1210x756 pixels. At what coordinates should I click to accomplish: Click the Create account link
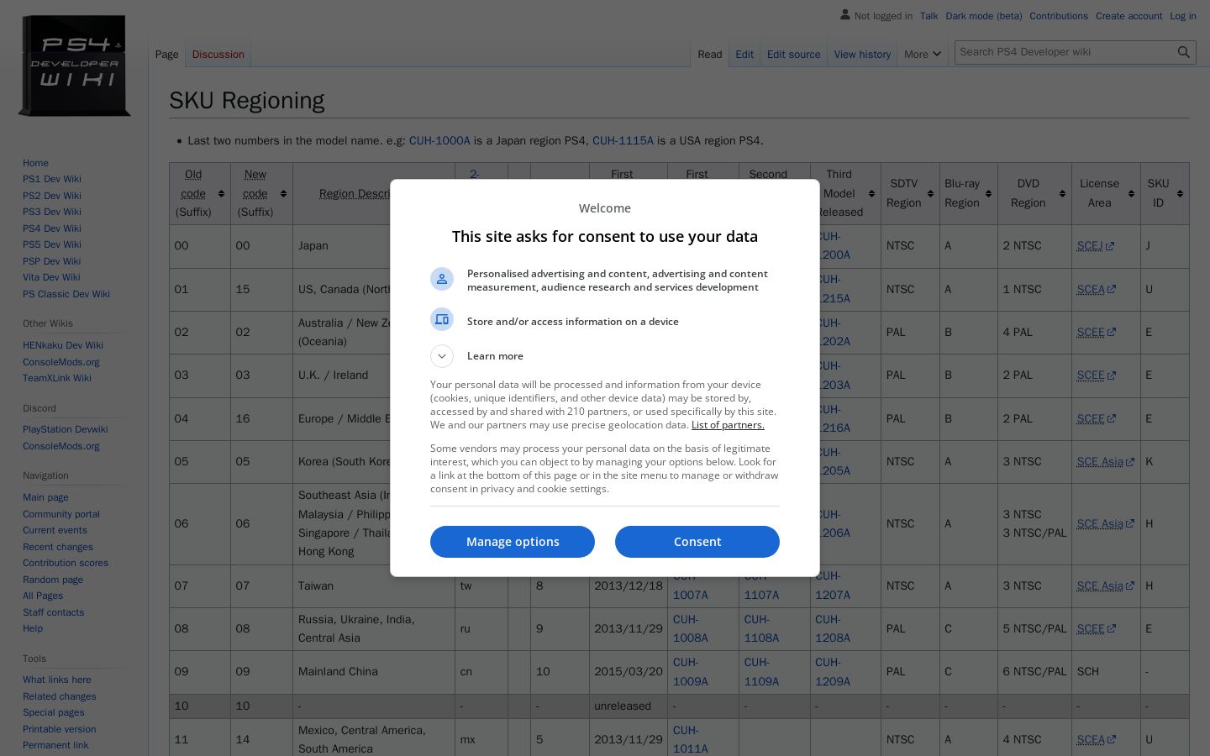(1128, 16)
